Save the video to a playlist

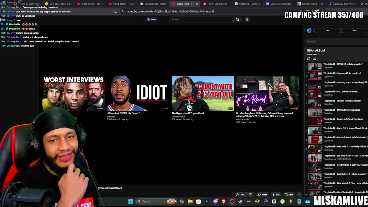(x=289, y=195)
